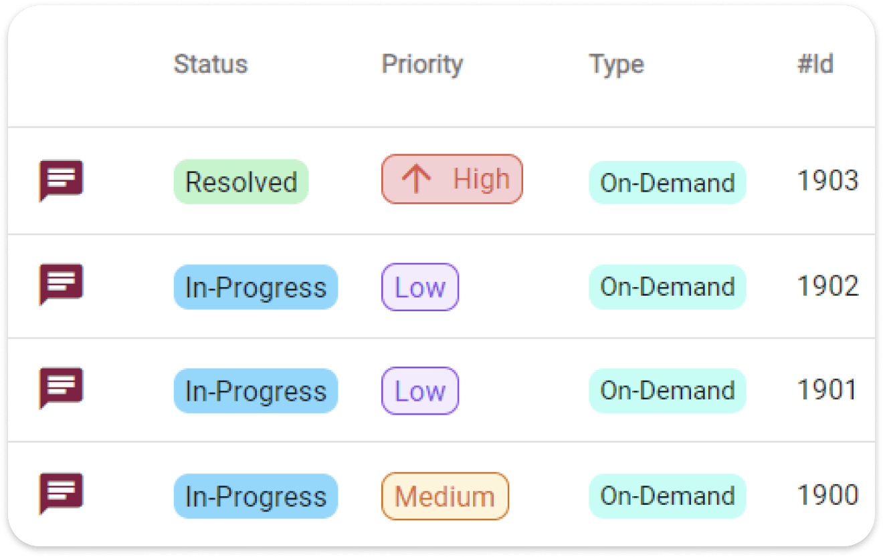Screen dimensions: 883x557
Task: Open comment icon for ticket 1900
Action: tap(61, 493)
